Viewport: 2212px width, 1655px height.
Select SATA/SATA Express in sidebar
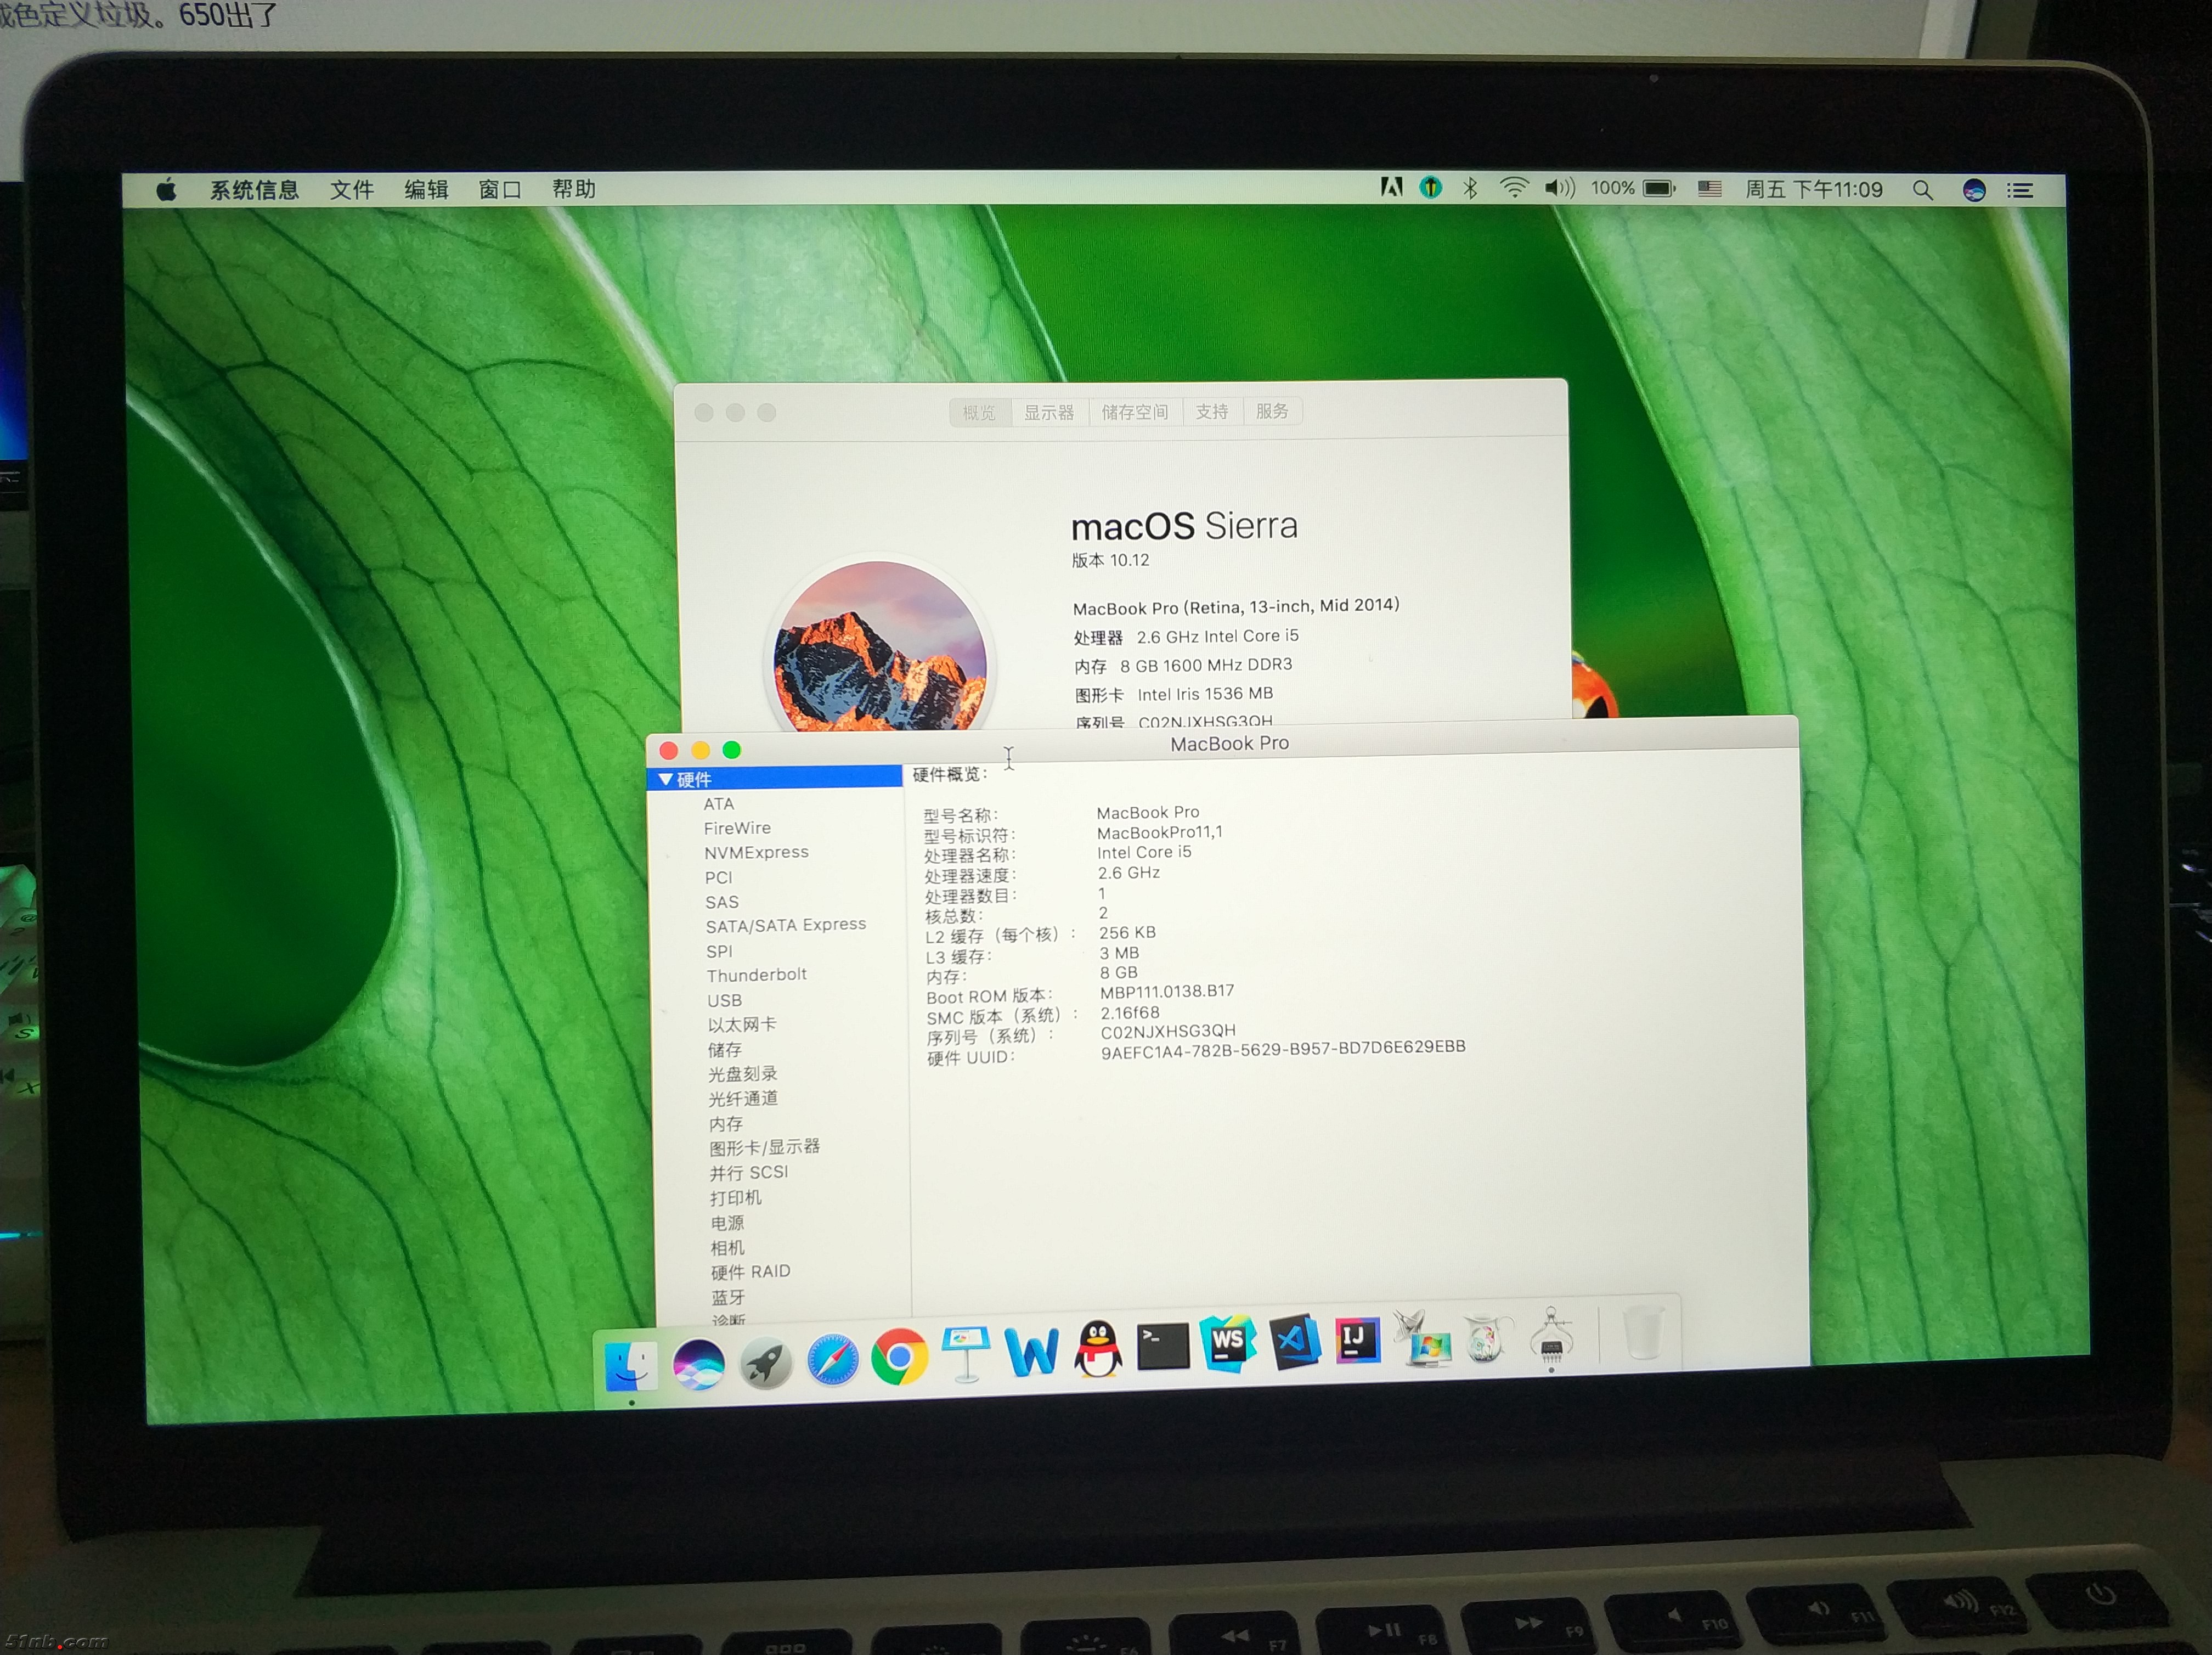point(786,925)
